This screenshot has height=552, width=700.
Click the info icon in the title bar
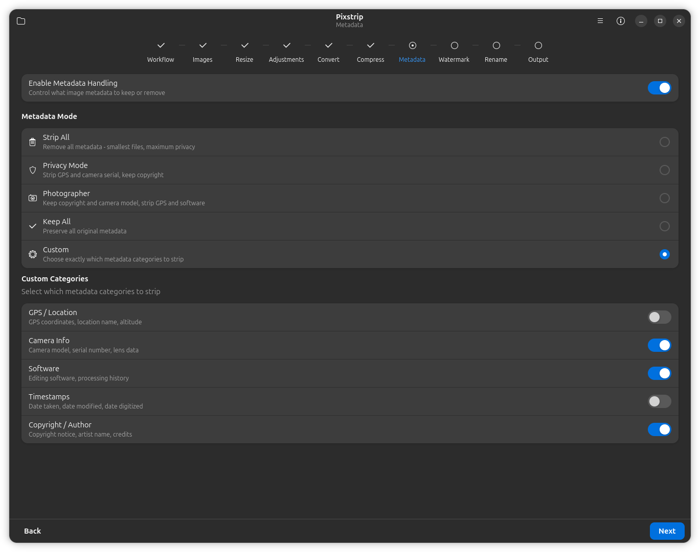(620, 21)
